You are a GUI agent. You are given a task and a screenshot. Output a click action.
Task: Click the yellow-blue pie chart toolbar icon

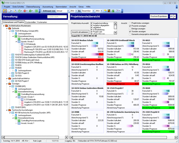click(x=105, y=11)
